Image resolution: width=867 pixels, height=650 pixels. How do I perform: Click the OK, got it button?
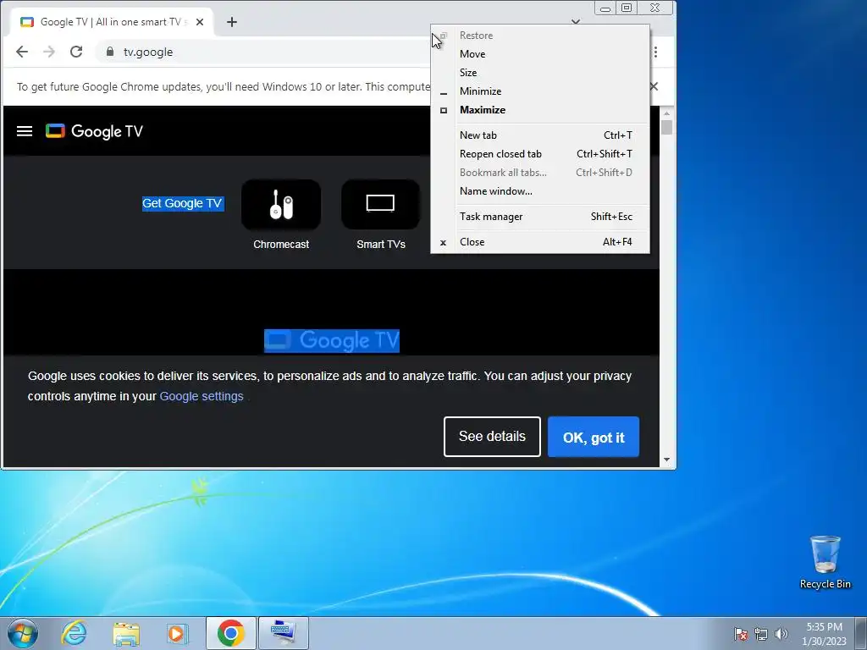(594, 438)
